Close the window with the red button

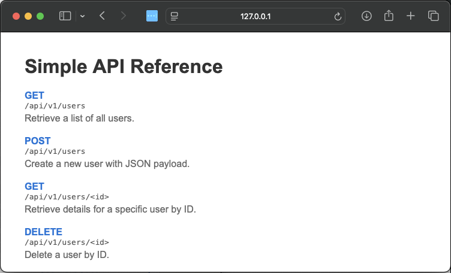click(16, 16)
